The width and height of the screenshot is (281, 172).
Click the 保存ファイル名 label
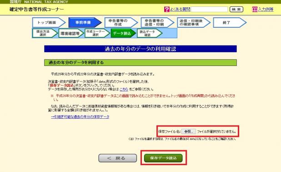pos(169,132)
